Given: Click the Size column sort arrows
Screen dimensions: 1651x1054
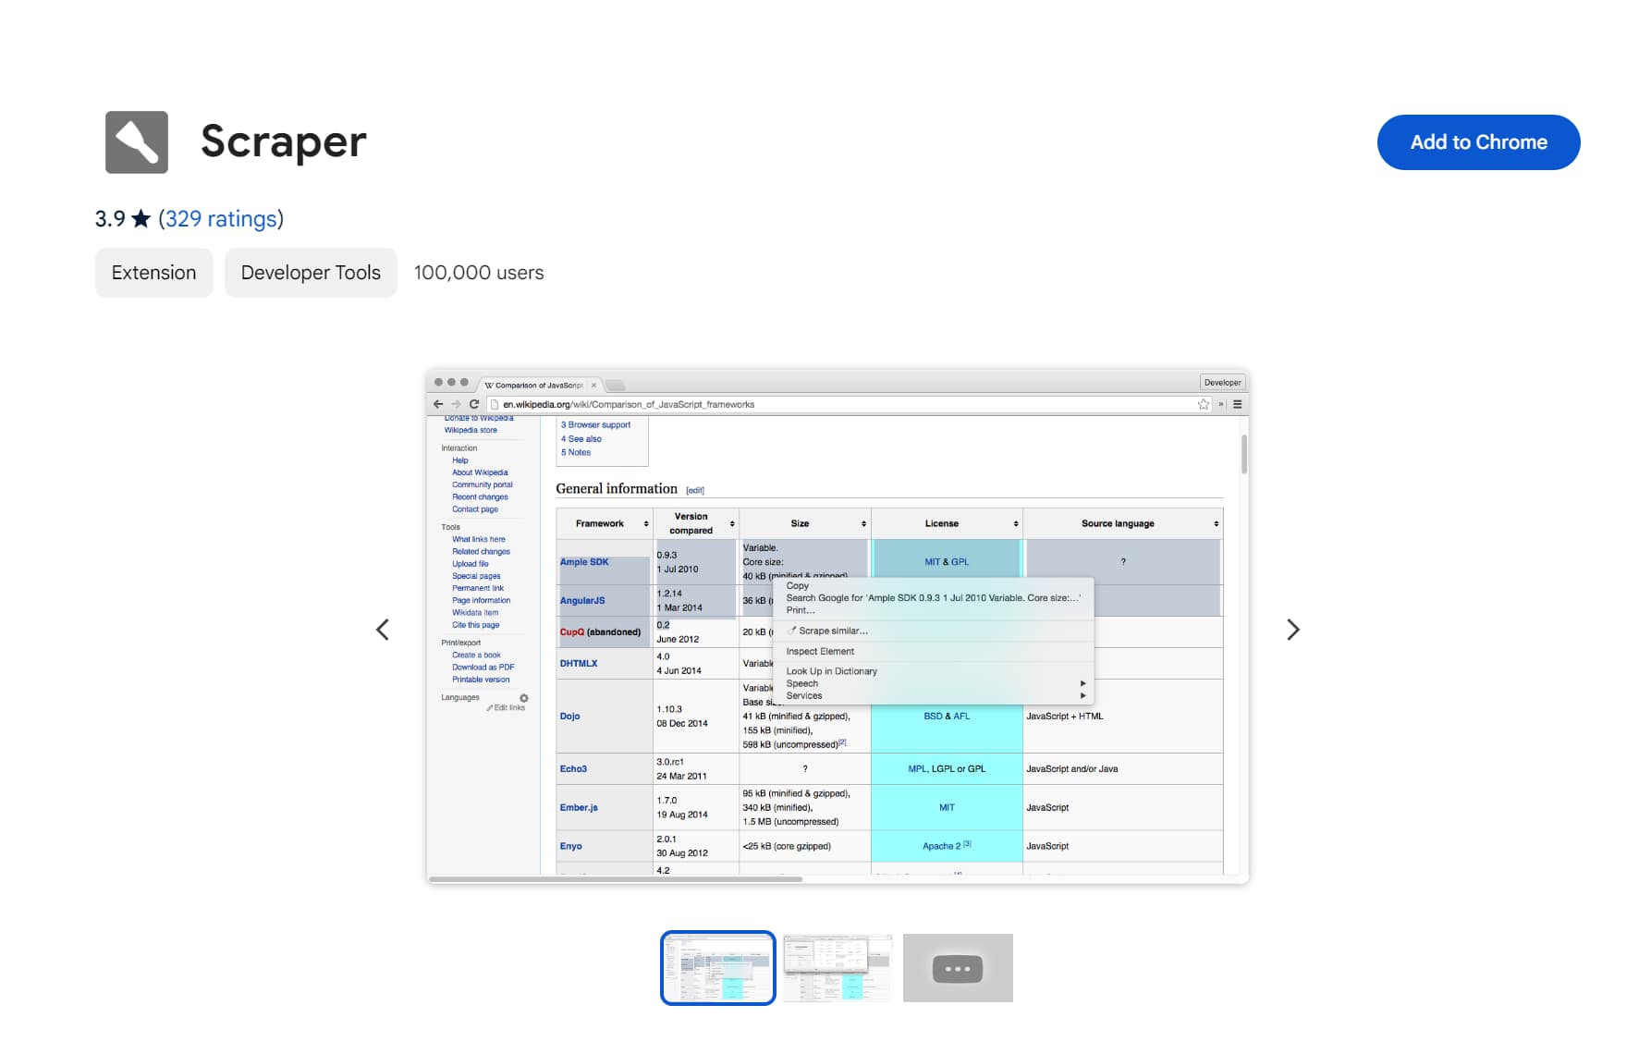Looking at the screenshot, I should [862, 523].
